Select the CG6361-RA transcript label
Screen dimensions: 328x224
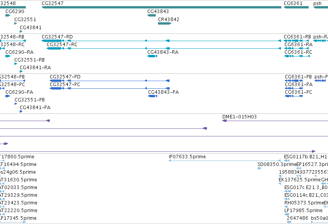point(298,45)
